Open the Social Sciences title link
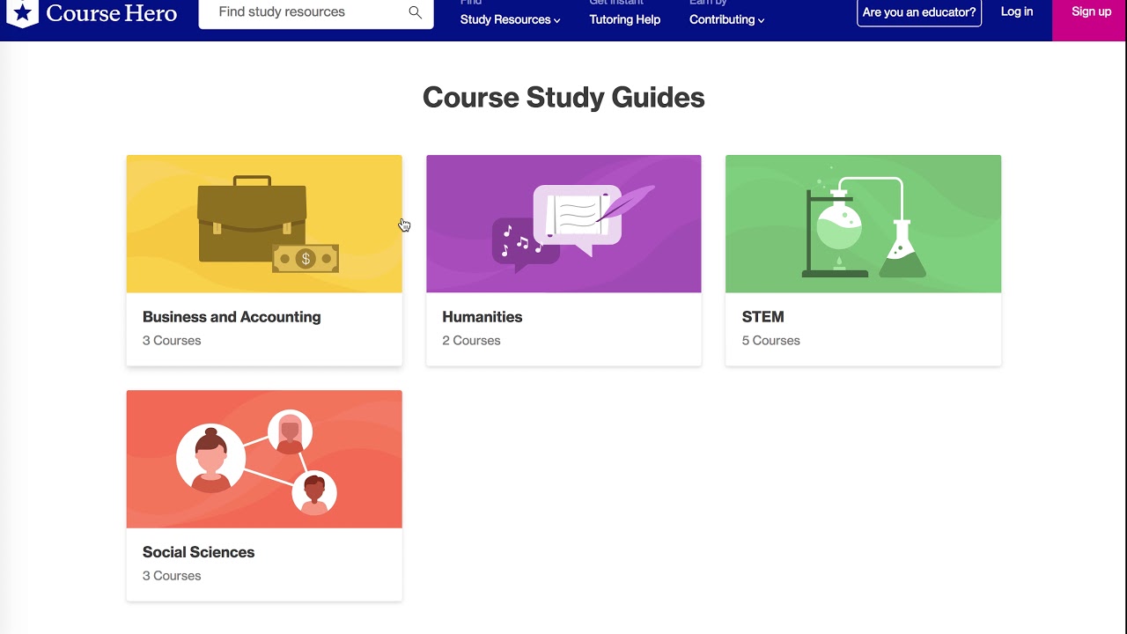The height and width of the screenshot is (634, 1127). (x=199, y=552)
